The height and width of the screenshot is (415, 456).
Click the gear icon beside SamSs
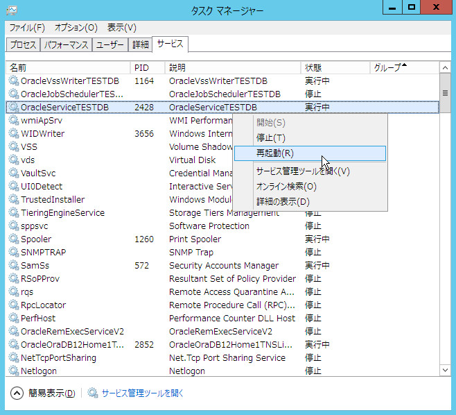tap(14, 265)
